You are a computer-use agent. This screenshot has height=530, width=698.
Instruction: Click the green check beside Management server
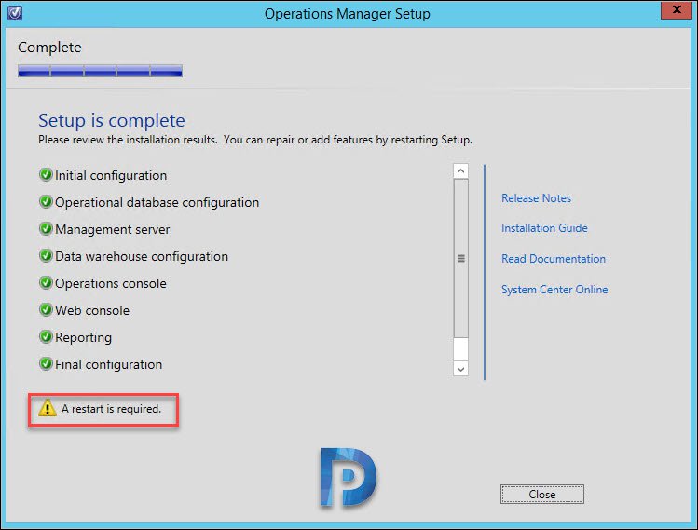point(46,229)
